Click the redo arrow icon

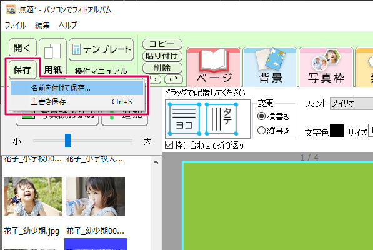pos(174,79)
